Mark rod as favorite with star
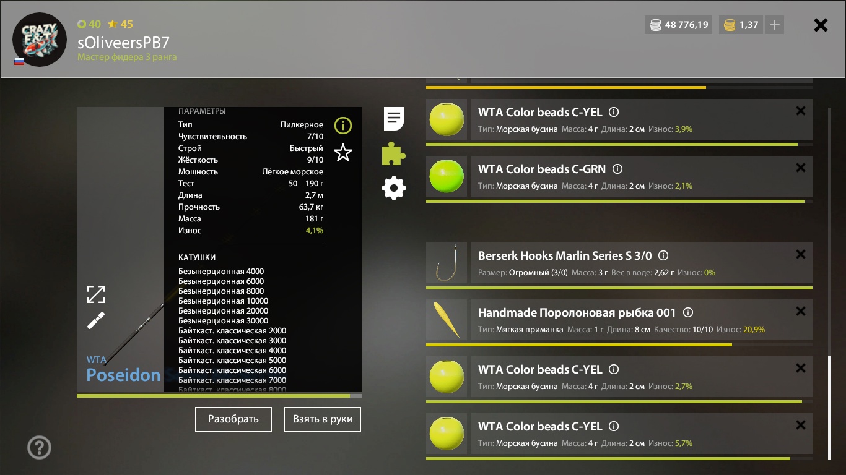Screen dimensions: 846x475 pos(342,152)
